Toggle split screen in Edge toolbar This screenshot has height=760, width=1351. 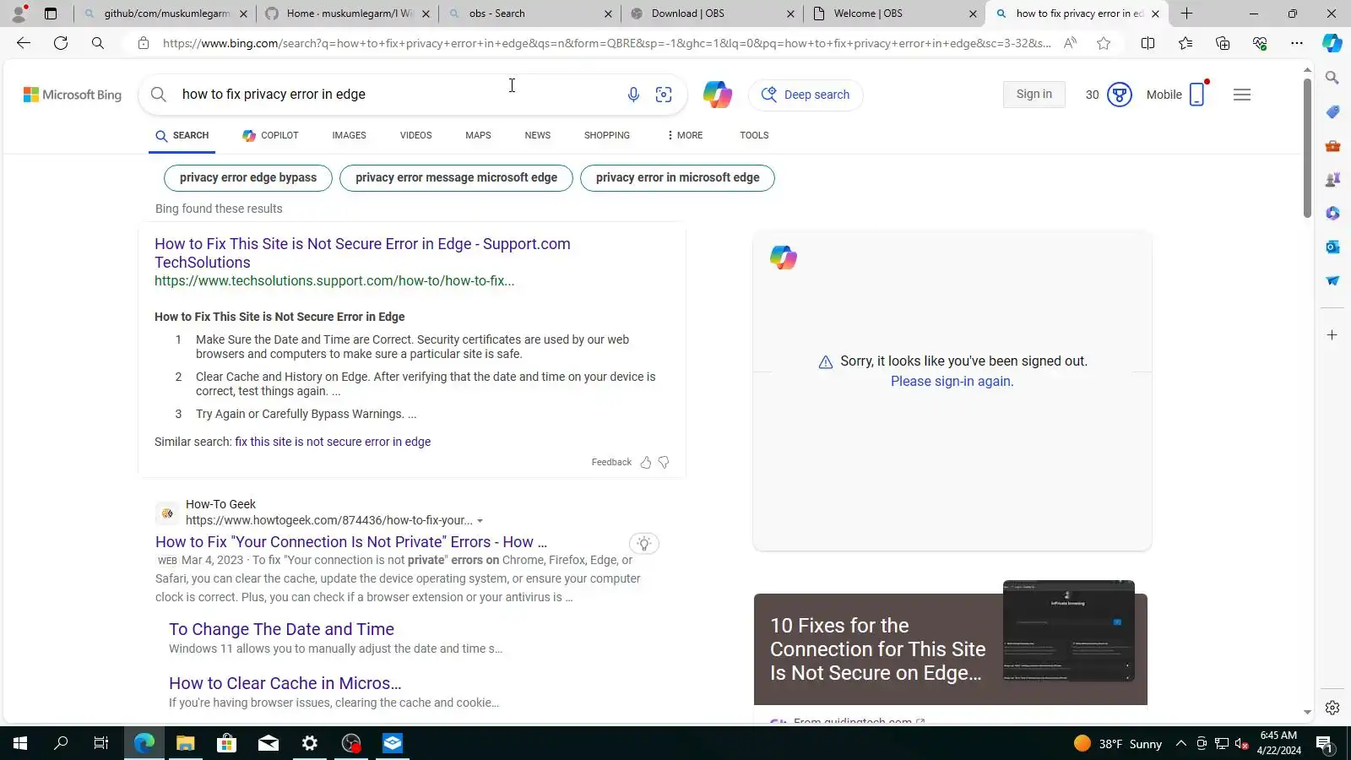1148,43
